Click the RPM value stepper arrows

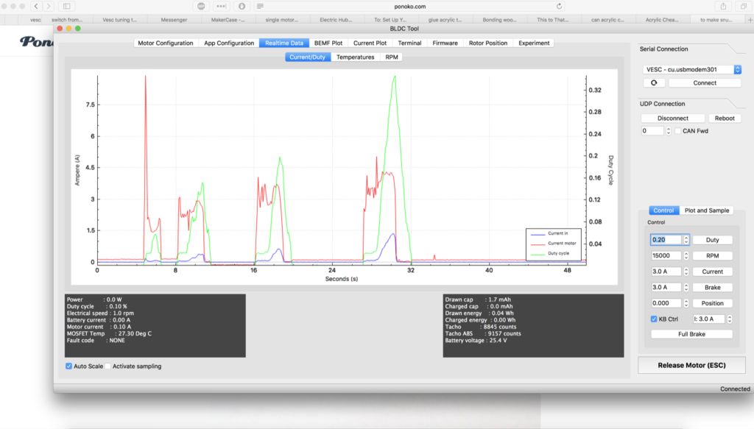coord(686,256)
